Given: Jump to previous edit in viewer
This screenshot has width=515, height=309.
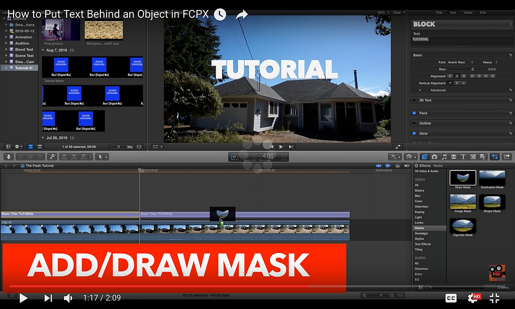Looking at the screenshot, I should [x=271, y=147].
